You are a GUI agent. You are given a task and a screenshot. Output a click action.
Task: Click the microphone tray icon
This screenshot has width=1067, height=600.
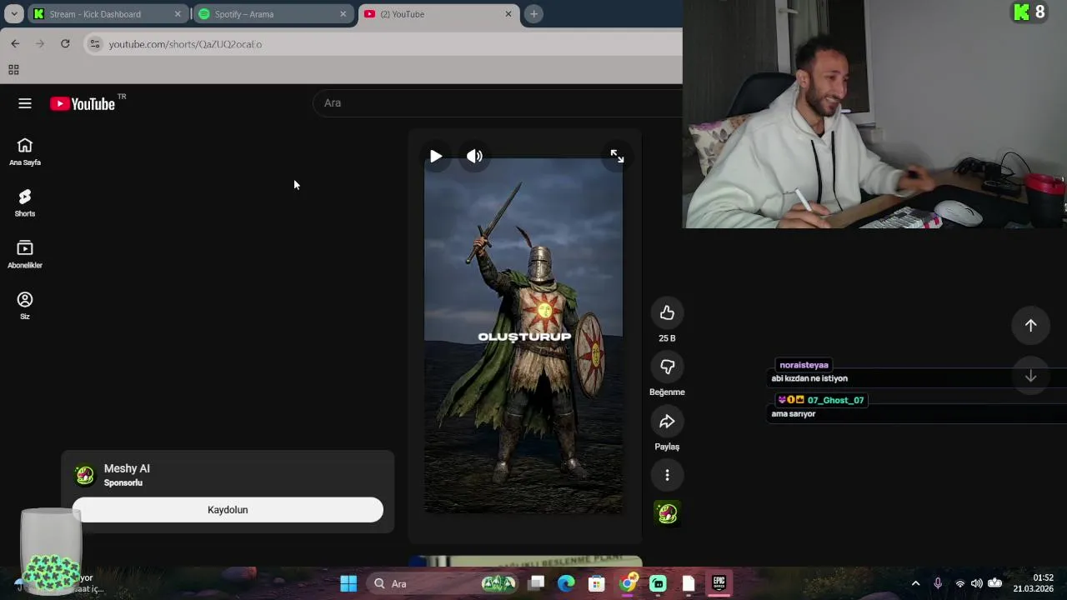point(938,583)
